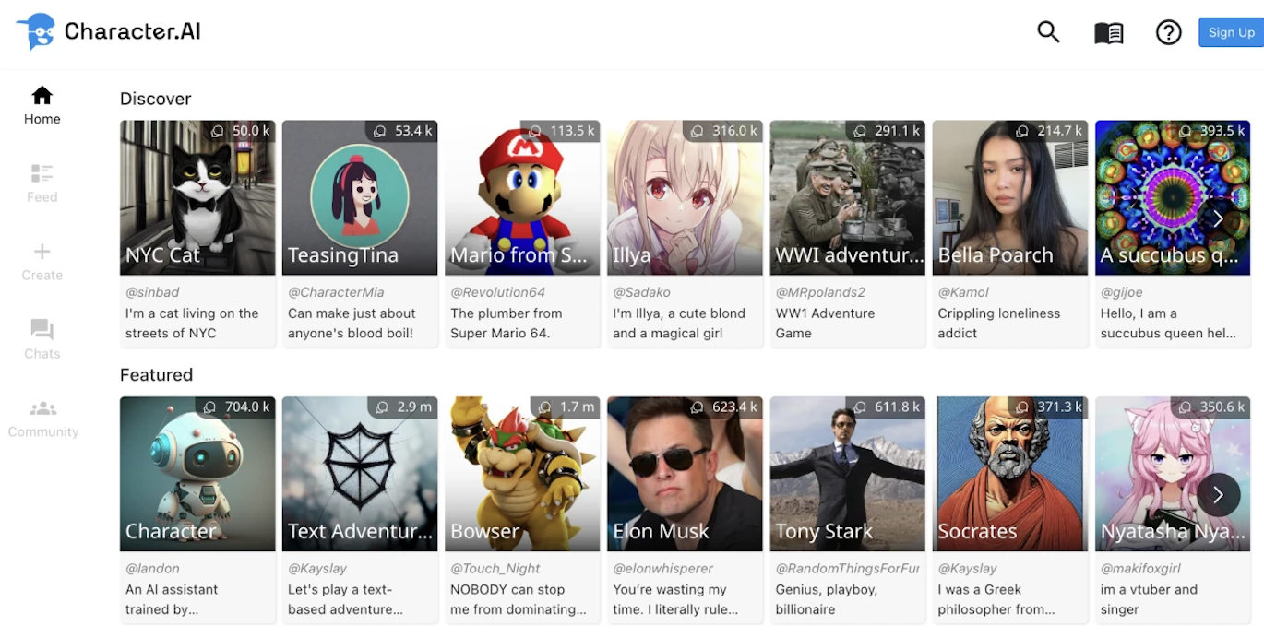Click creator name @gijoe
The height and width of the screenshot is (637, 1264).
tap(1123, 292)
